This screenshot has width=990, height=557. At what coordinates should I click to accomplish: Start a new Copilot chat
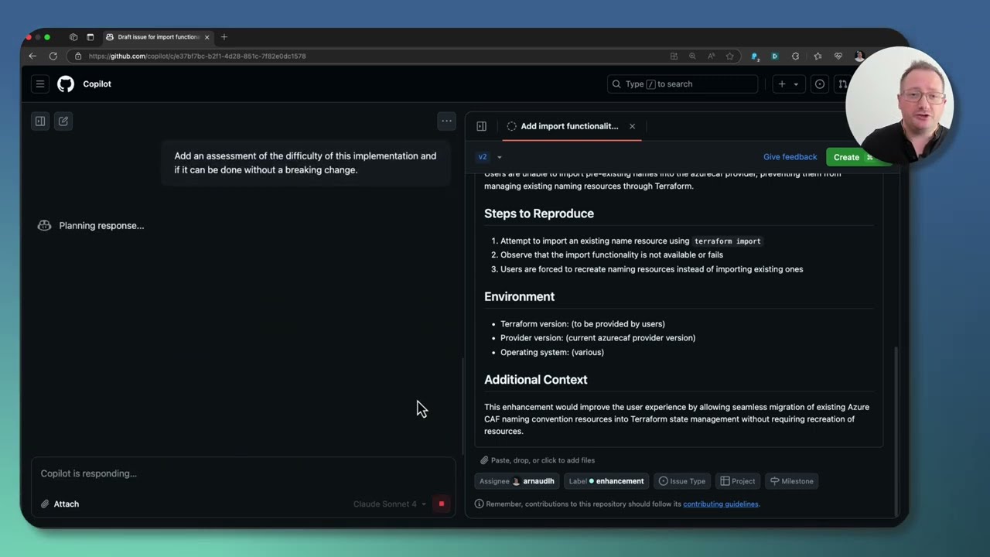coord(63,121)
